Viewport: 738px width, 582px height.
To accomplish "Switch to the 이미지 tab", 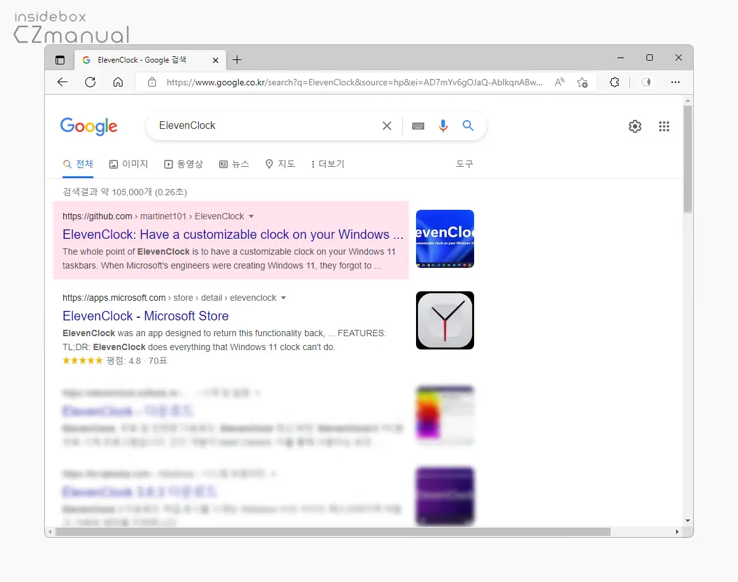I will 129,164.
